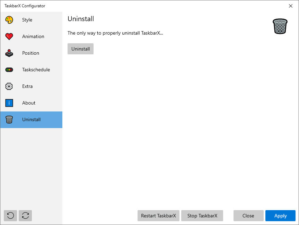Click the About info icon
Viewport: 299px width, 225px height.
coord(9,103)
